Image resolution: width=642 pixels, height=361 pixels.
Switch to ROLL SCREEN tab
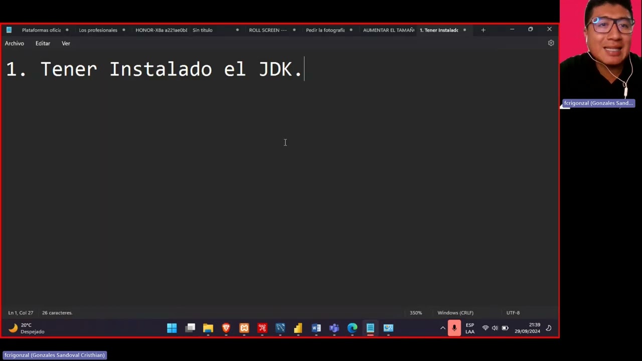coord(268,30)
